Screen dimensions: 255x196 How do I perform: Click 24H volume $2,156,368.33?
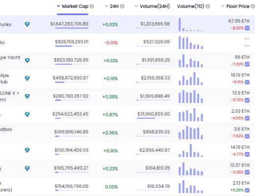click(x=155, y=78)
